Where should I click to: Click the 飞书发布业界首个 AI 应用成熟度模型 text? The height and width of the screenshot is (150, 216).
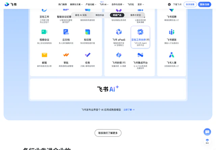tap(101, 110)
